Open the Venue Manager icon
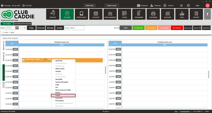Screen dimensions: 212x113 point(110,14)
